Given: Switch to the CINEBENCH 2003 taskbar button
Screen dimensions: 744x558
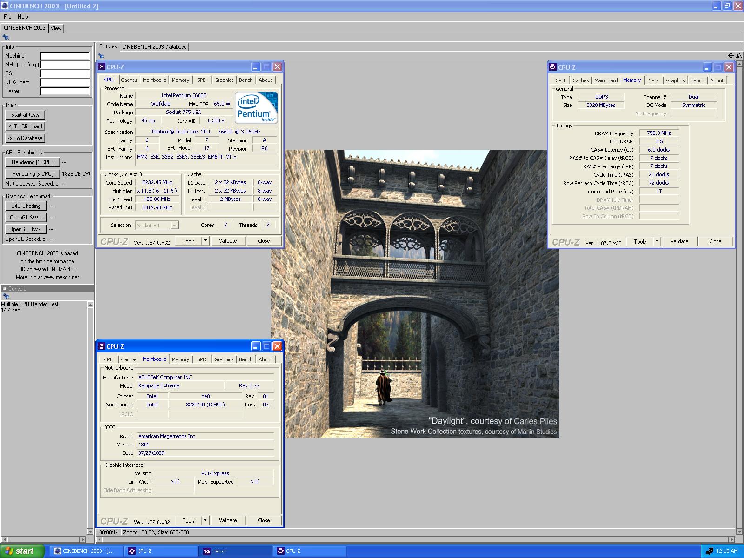Looking at the screenshot, I should (x=86, y=551).
